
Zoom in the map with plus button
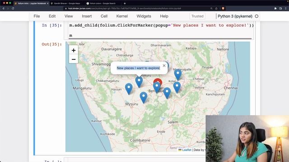click(74, 50)
